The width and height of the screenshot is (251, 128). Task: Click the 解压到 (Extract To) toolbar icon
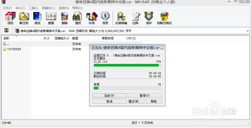point(24,18)
